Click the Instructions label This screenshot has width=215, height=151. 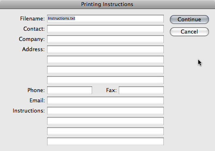29,111
